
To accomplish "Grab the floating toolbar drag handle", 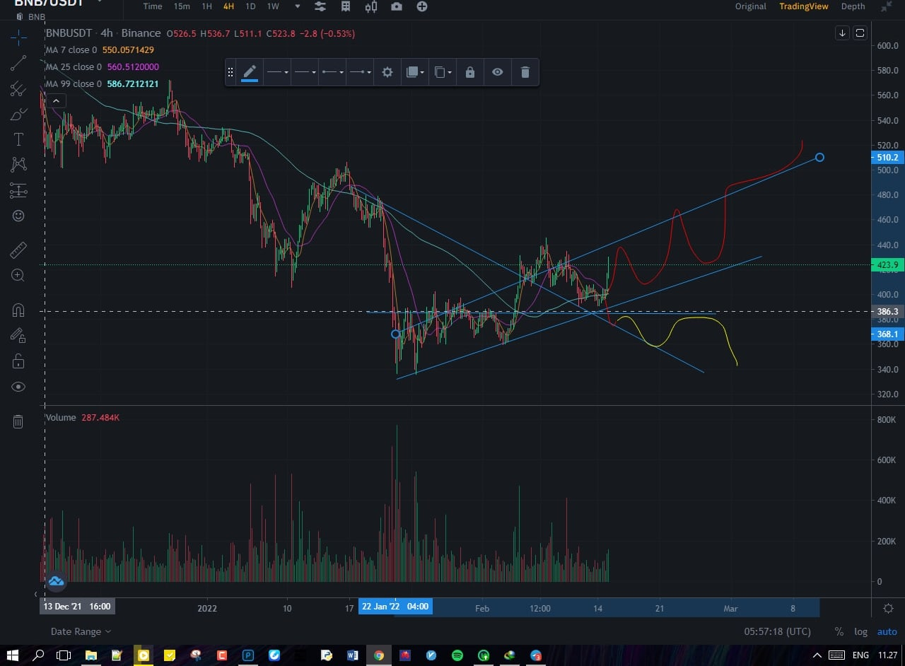I will coord(230,72).
